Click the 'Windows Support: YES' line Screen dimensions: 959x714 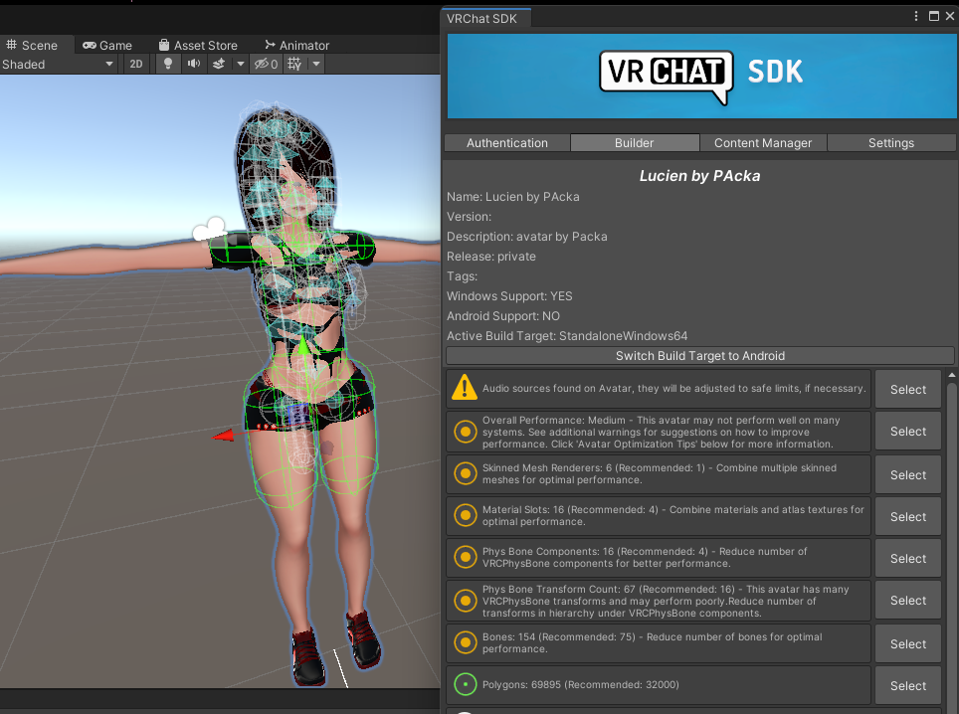(509, 296)
